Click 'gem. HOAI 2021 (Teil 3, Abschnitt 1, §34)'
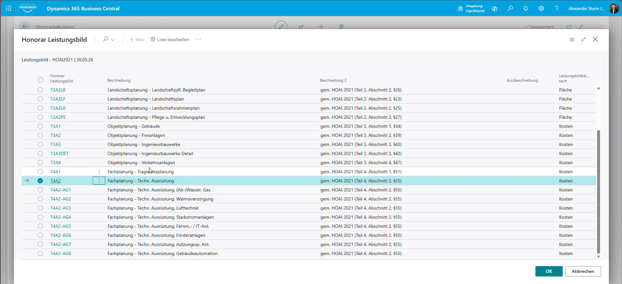 [361, 126]
